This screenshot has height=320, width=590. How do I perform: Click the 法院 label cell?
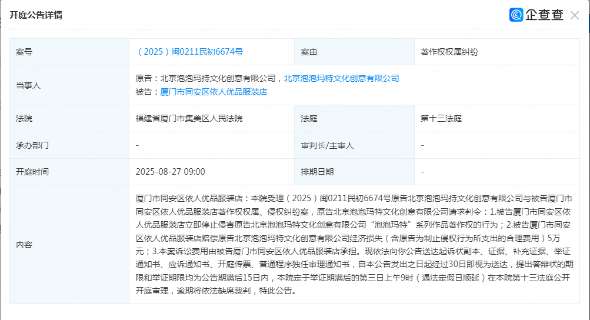point(69,119)
